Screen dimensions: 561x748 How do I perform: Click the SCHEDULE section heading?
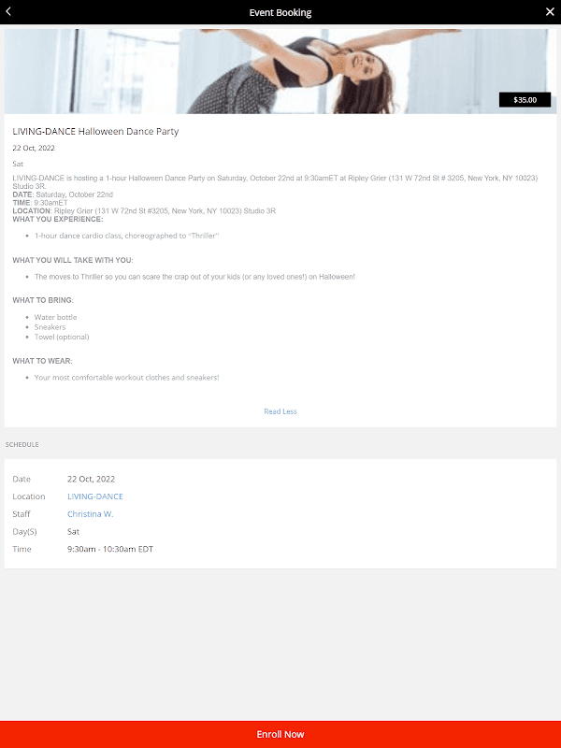[x=22, y=444]
